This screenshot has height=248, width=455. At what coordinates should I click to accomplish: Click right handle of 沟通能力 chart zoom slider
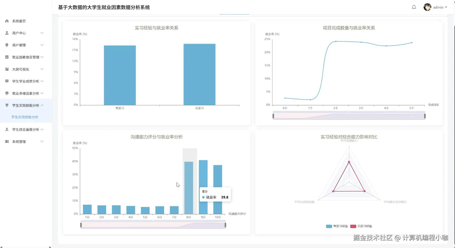225,225
